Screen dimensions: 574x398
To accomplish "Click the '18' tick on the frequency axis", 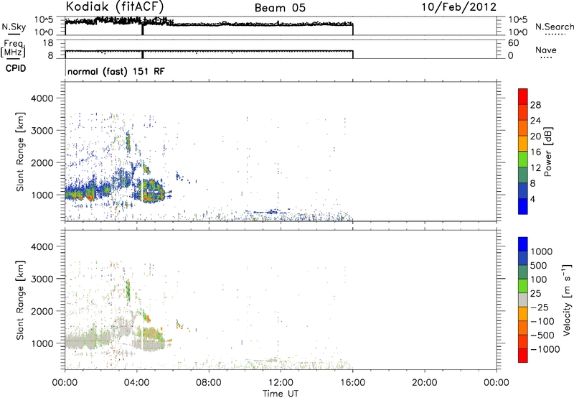I will (48, 43).
